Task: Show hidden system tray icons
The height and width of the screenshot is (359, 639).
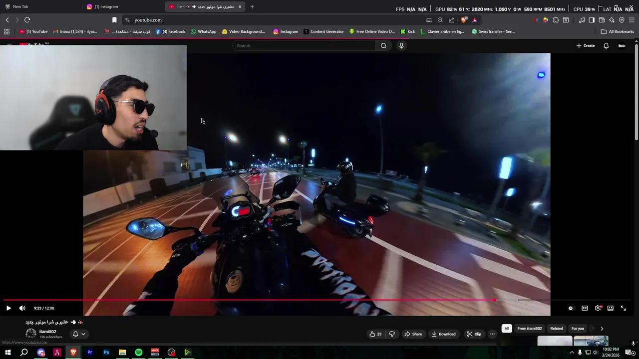Action: 572,353
